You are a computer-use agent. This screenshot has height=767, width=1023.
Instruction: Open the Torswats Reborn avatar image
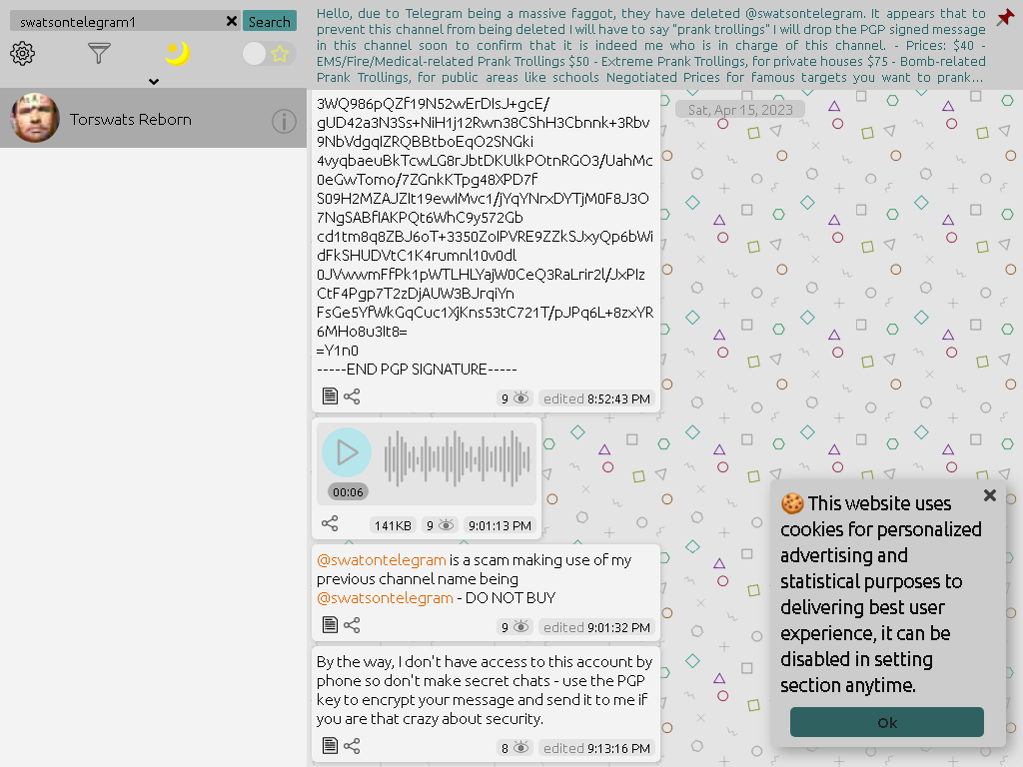tap(35, 119)
